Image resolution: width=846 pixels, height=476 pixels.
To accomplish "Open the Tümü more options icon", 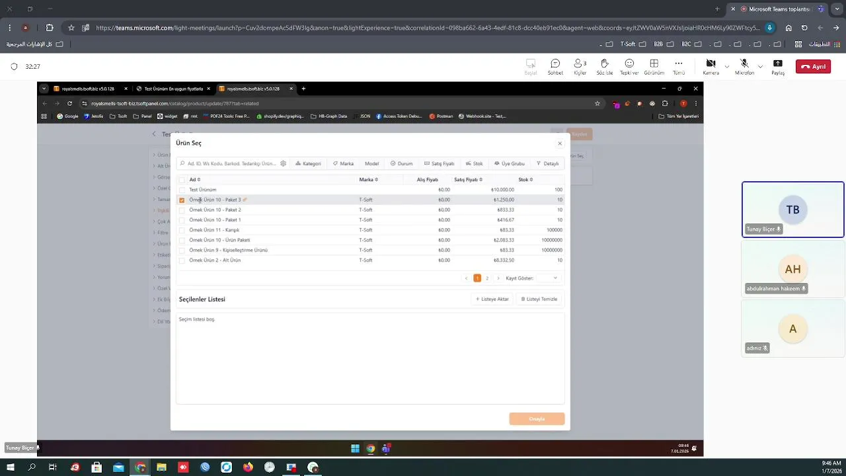I will 678,67.
